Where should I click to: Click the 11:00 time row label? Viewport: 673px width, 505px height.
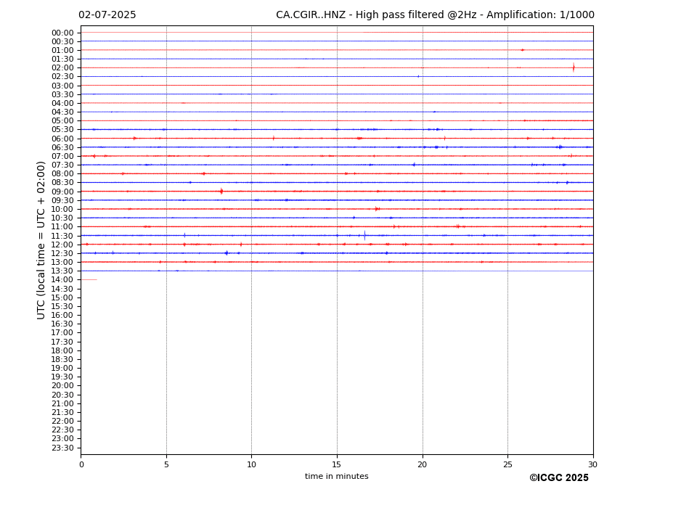coord(62,227)
